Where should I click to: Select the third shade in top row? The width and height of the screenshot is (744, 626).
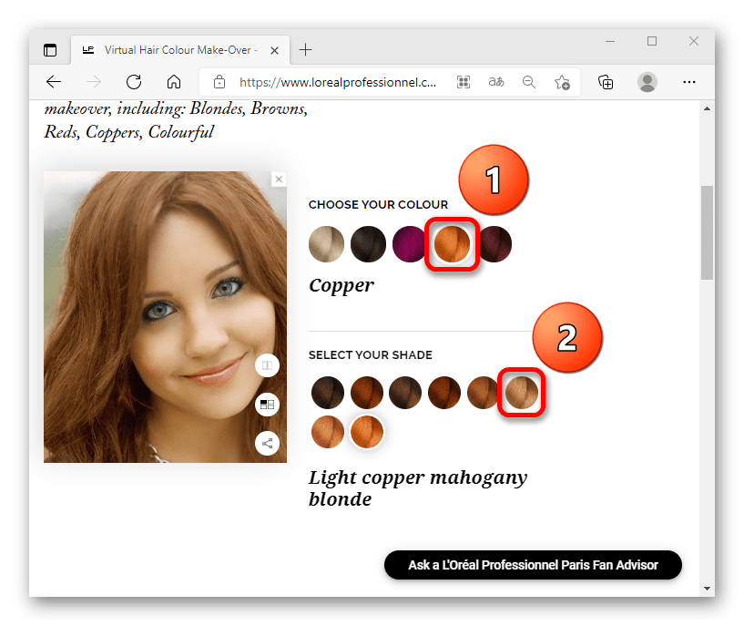(405, 393)
